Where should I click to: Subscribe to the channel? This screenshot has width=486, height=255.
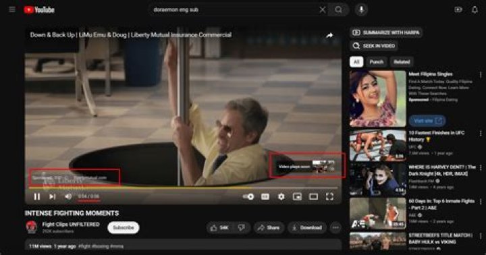pos(124,227)
